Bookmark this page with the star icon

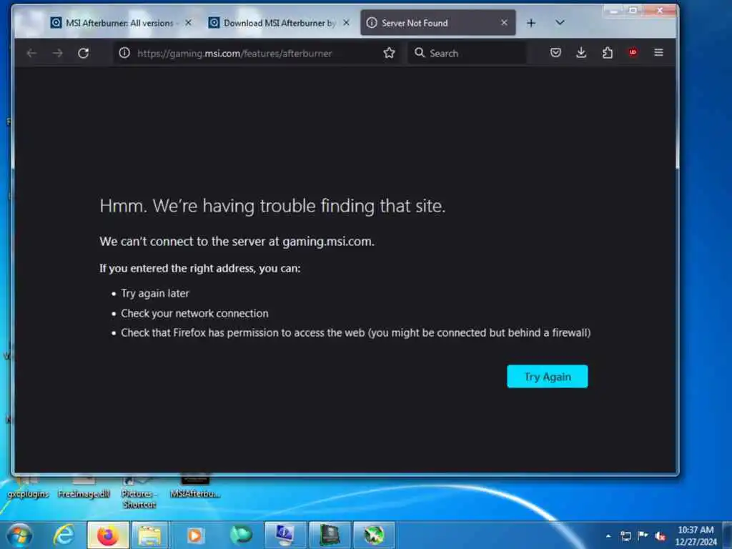389,53
